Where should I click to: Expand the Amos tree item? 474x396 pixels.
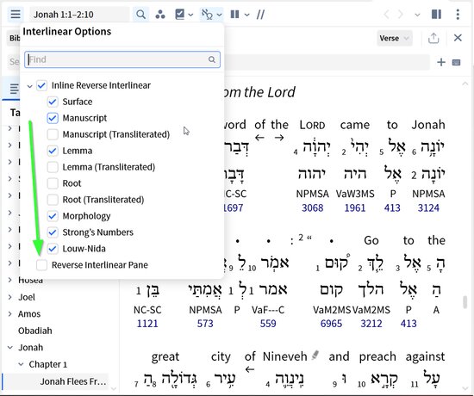10,314
